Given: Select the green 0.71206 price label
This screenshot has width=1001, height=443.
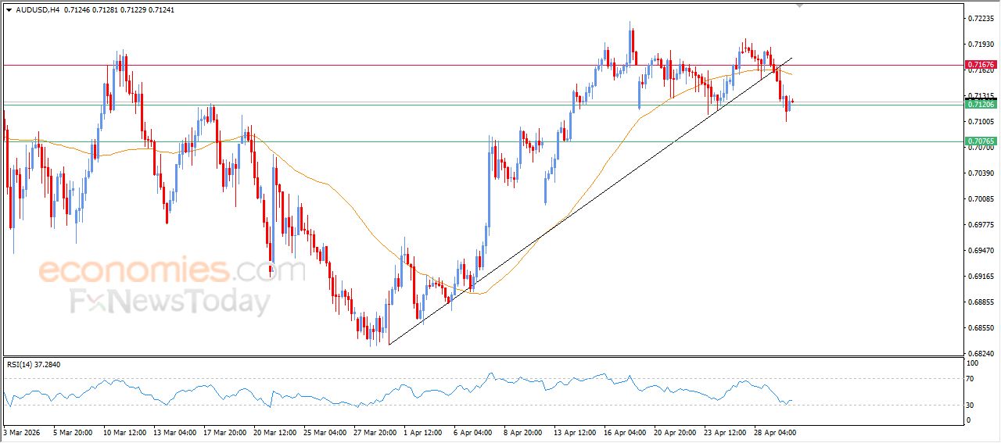Looking at the screenshot, I should pyautogui.click(x=980, y=104).
